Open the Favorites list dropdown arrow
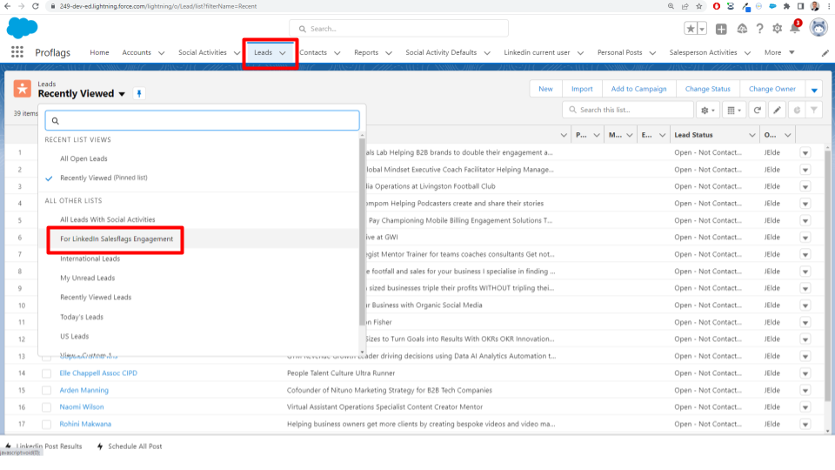Viewport: 835px width, 470px height. (x=703, y=29)
